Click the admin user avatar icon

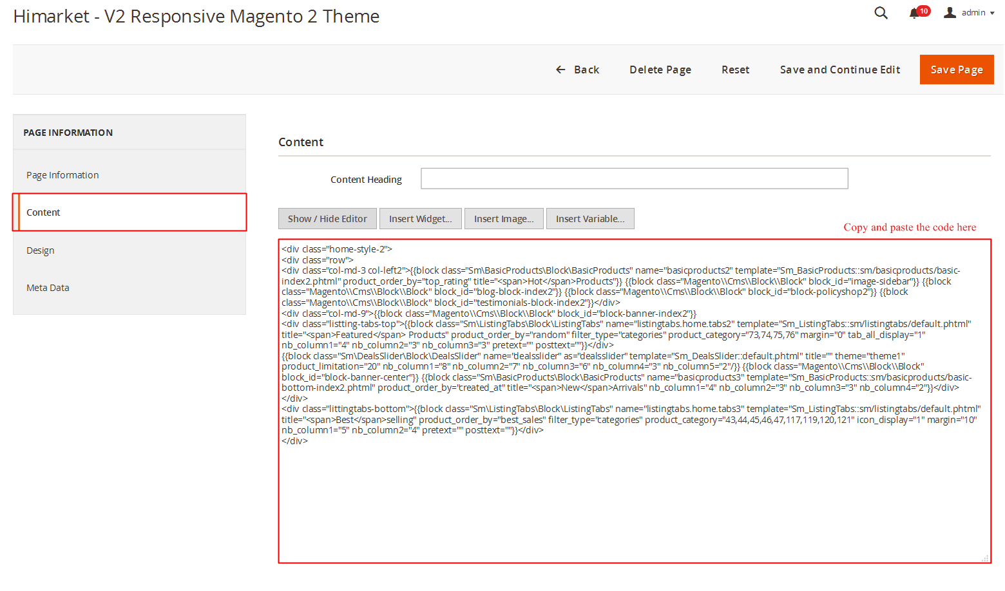click(x=950, y=12)
